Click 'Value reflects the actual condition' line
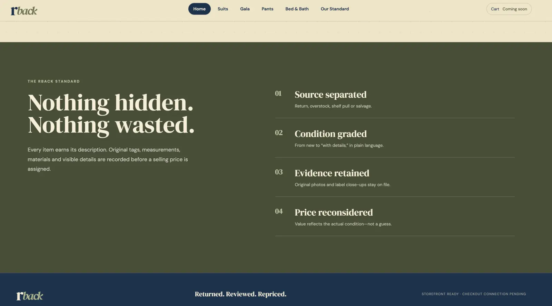The width and height of the screenshot is (552, 306). click(343, 224)
